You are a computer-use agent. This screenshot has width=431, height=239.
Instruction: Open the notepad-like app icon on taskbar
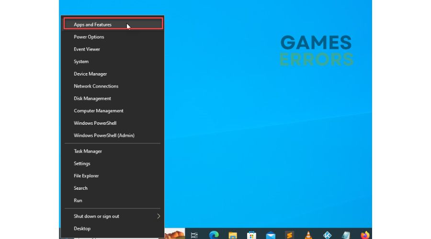(x=346, y=235)
